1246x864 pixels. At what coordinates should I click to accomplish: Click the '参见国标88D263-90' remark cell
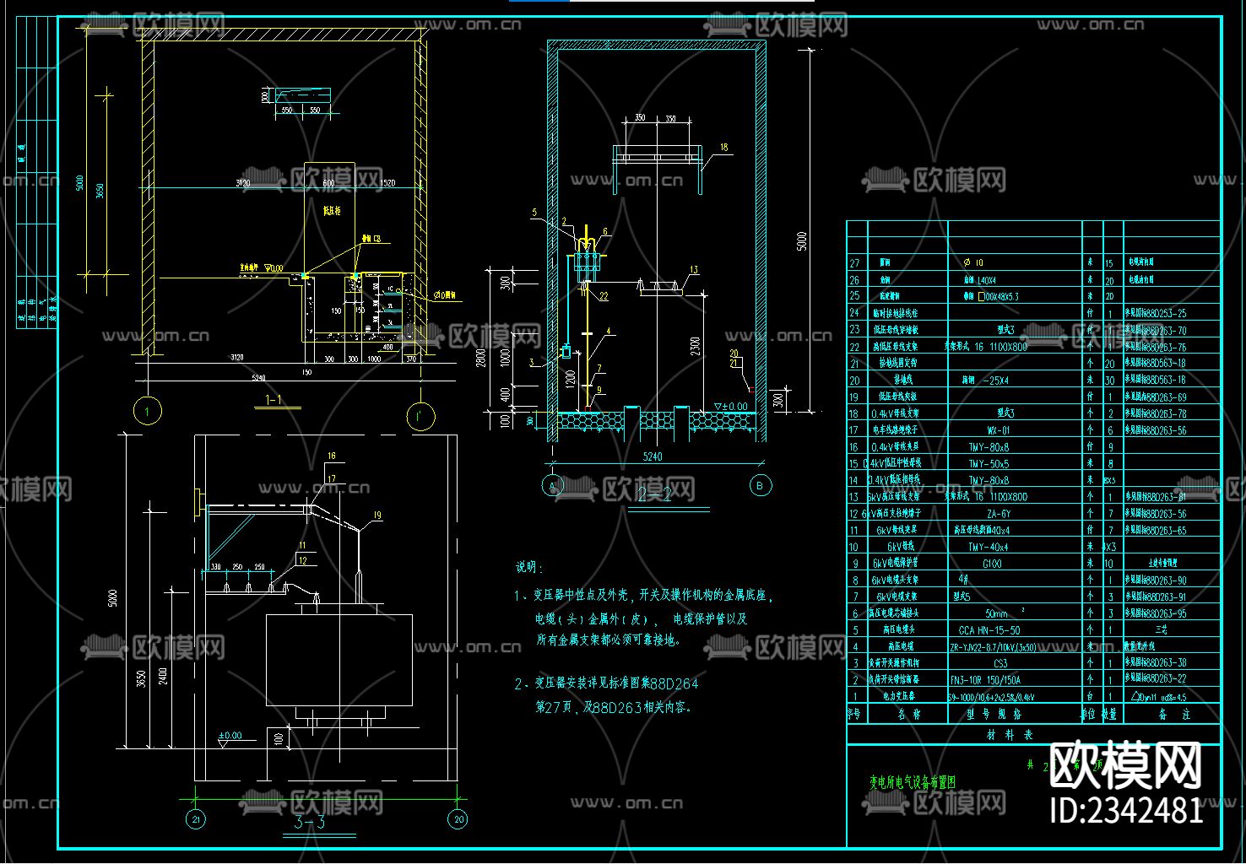(1156, 580)
